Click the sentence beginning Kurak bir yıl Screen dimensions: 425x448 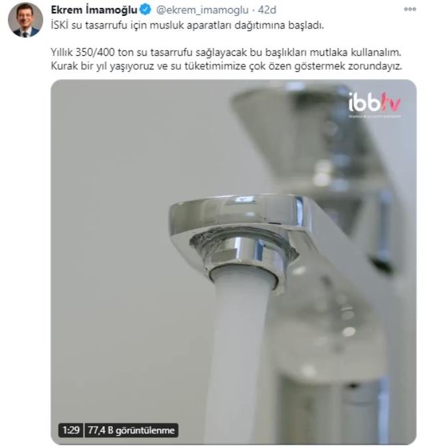226,66
